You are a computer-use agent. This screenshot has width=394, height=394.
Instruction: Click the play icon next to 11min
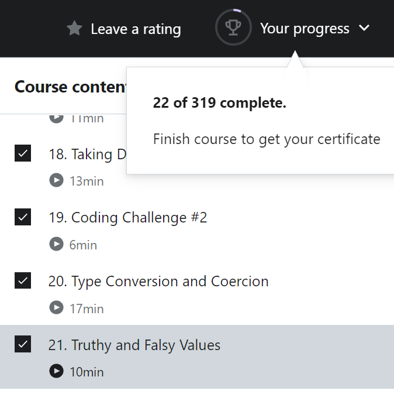pos(56,118)
